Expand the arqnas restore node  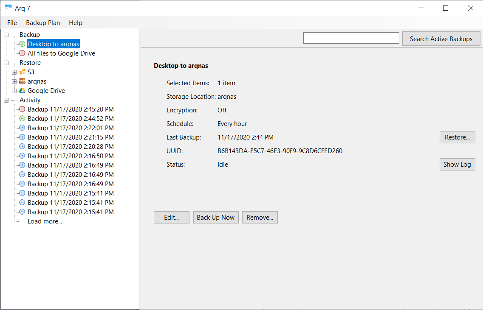click(14, 81)
